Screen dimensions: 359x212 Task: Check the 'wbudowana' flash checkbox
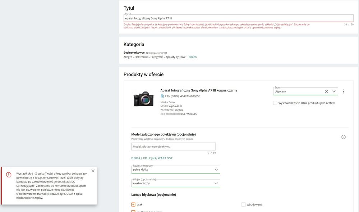[x=243, y=204]
